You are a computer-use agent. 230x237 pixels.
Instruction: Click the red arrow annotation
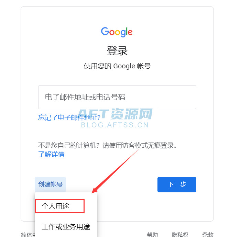point(115,171)
